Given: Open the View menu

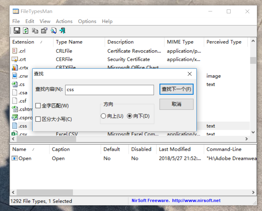Looking at the screenshot, I should tap(45, 21).
